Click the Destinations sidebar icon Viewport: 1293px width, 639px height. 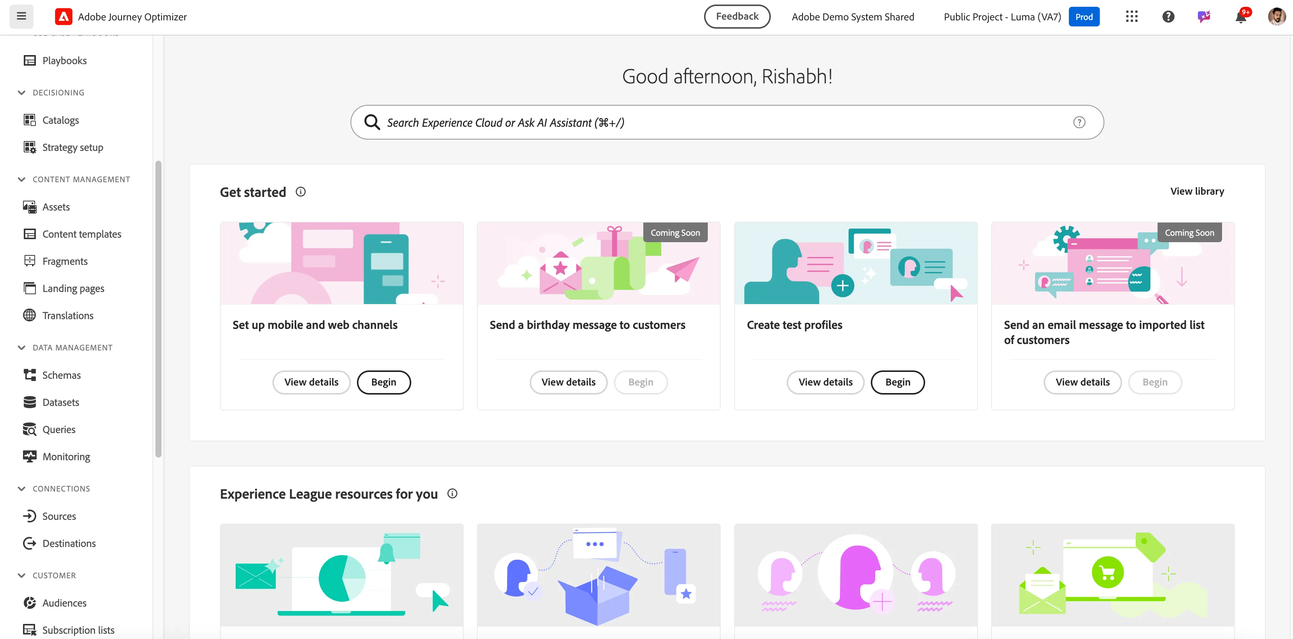[29, 543]
